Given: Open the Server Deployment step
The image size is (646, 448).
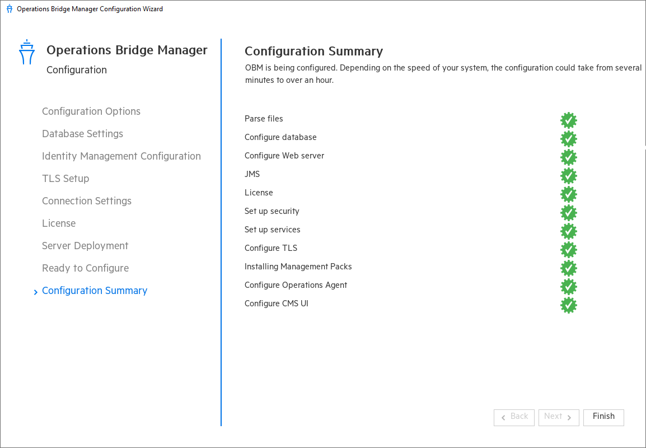Looking at the screenshot, I should tap(85, 246).
